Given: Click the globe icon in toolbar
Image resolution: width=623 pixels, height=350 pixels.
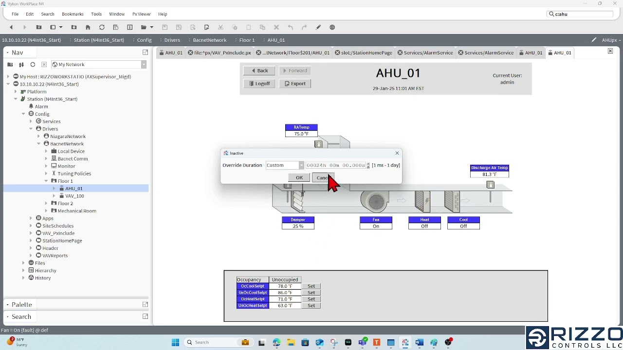Looking at the screenshot, I should 332,27.
